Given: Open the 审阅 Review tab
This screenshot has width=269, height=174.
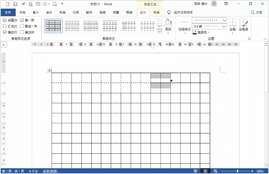Looking at the screenshot, I should [x=102, y=12].
